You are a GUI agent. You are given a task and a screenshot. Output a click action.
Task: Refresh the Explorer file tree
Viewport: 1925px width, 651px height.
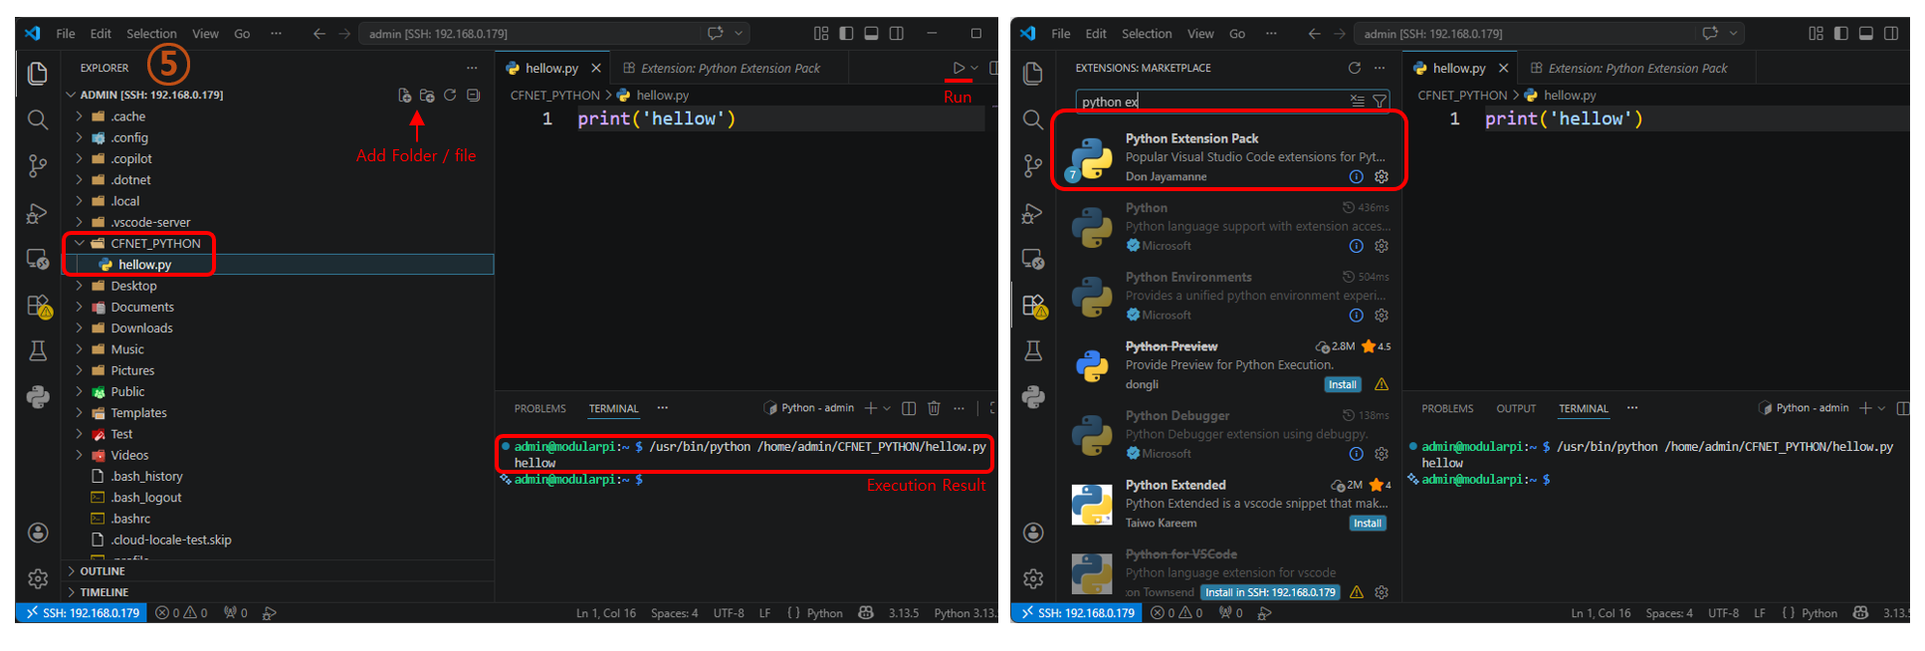(450, 96)
